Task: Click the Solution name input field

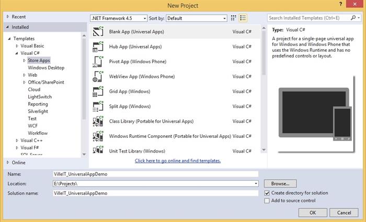Action: click(156, 193)
